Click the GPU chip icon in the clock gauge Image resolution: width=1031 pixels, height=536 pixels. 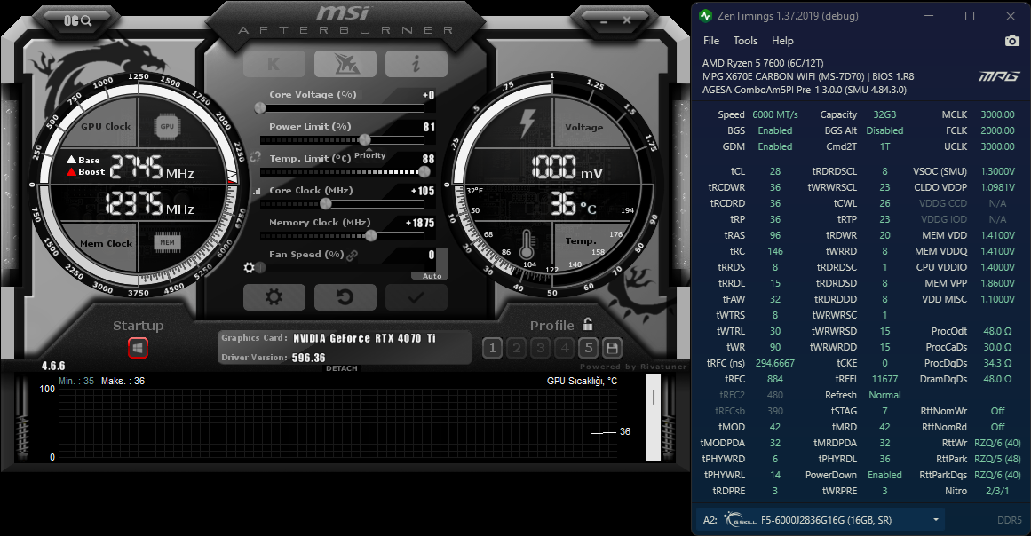(x=168, y=126)
